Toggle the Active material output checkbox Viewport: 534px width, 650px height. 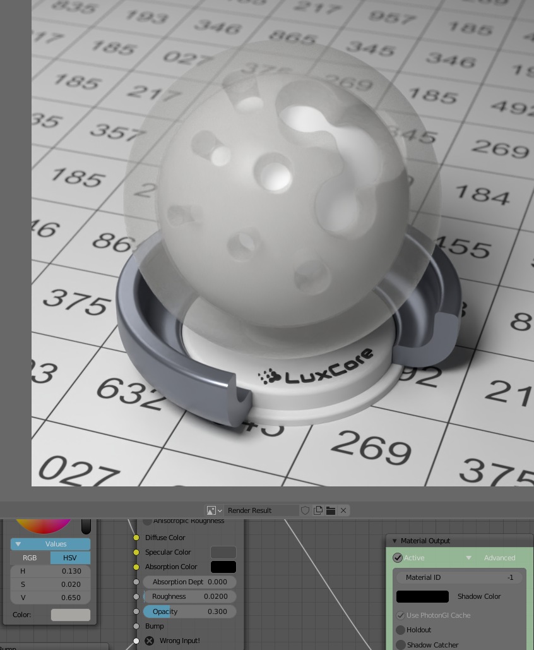(x=398, y=558)
